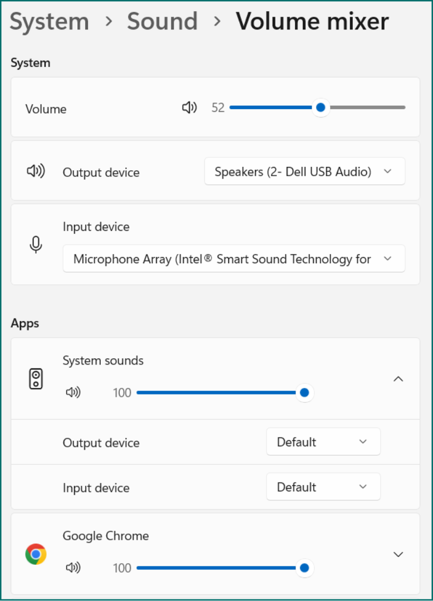Viewport: 433px width, 601px height.
Task: Open the Microphone Array input device dropdown
Action: pyautogui.click(x=234, y=259)
